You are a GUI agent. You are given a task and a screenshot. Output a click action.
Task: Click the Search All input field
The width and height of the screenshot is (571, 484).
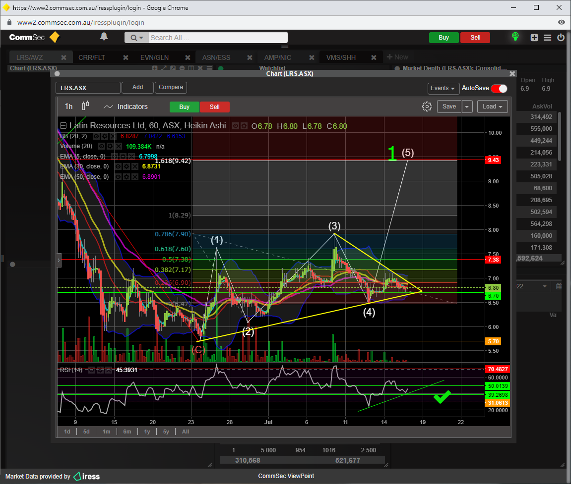[217, 38]
